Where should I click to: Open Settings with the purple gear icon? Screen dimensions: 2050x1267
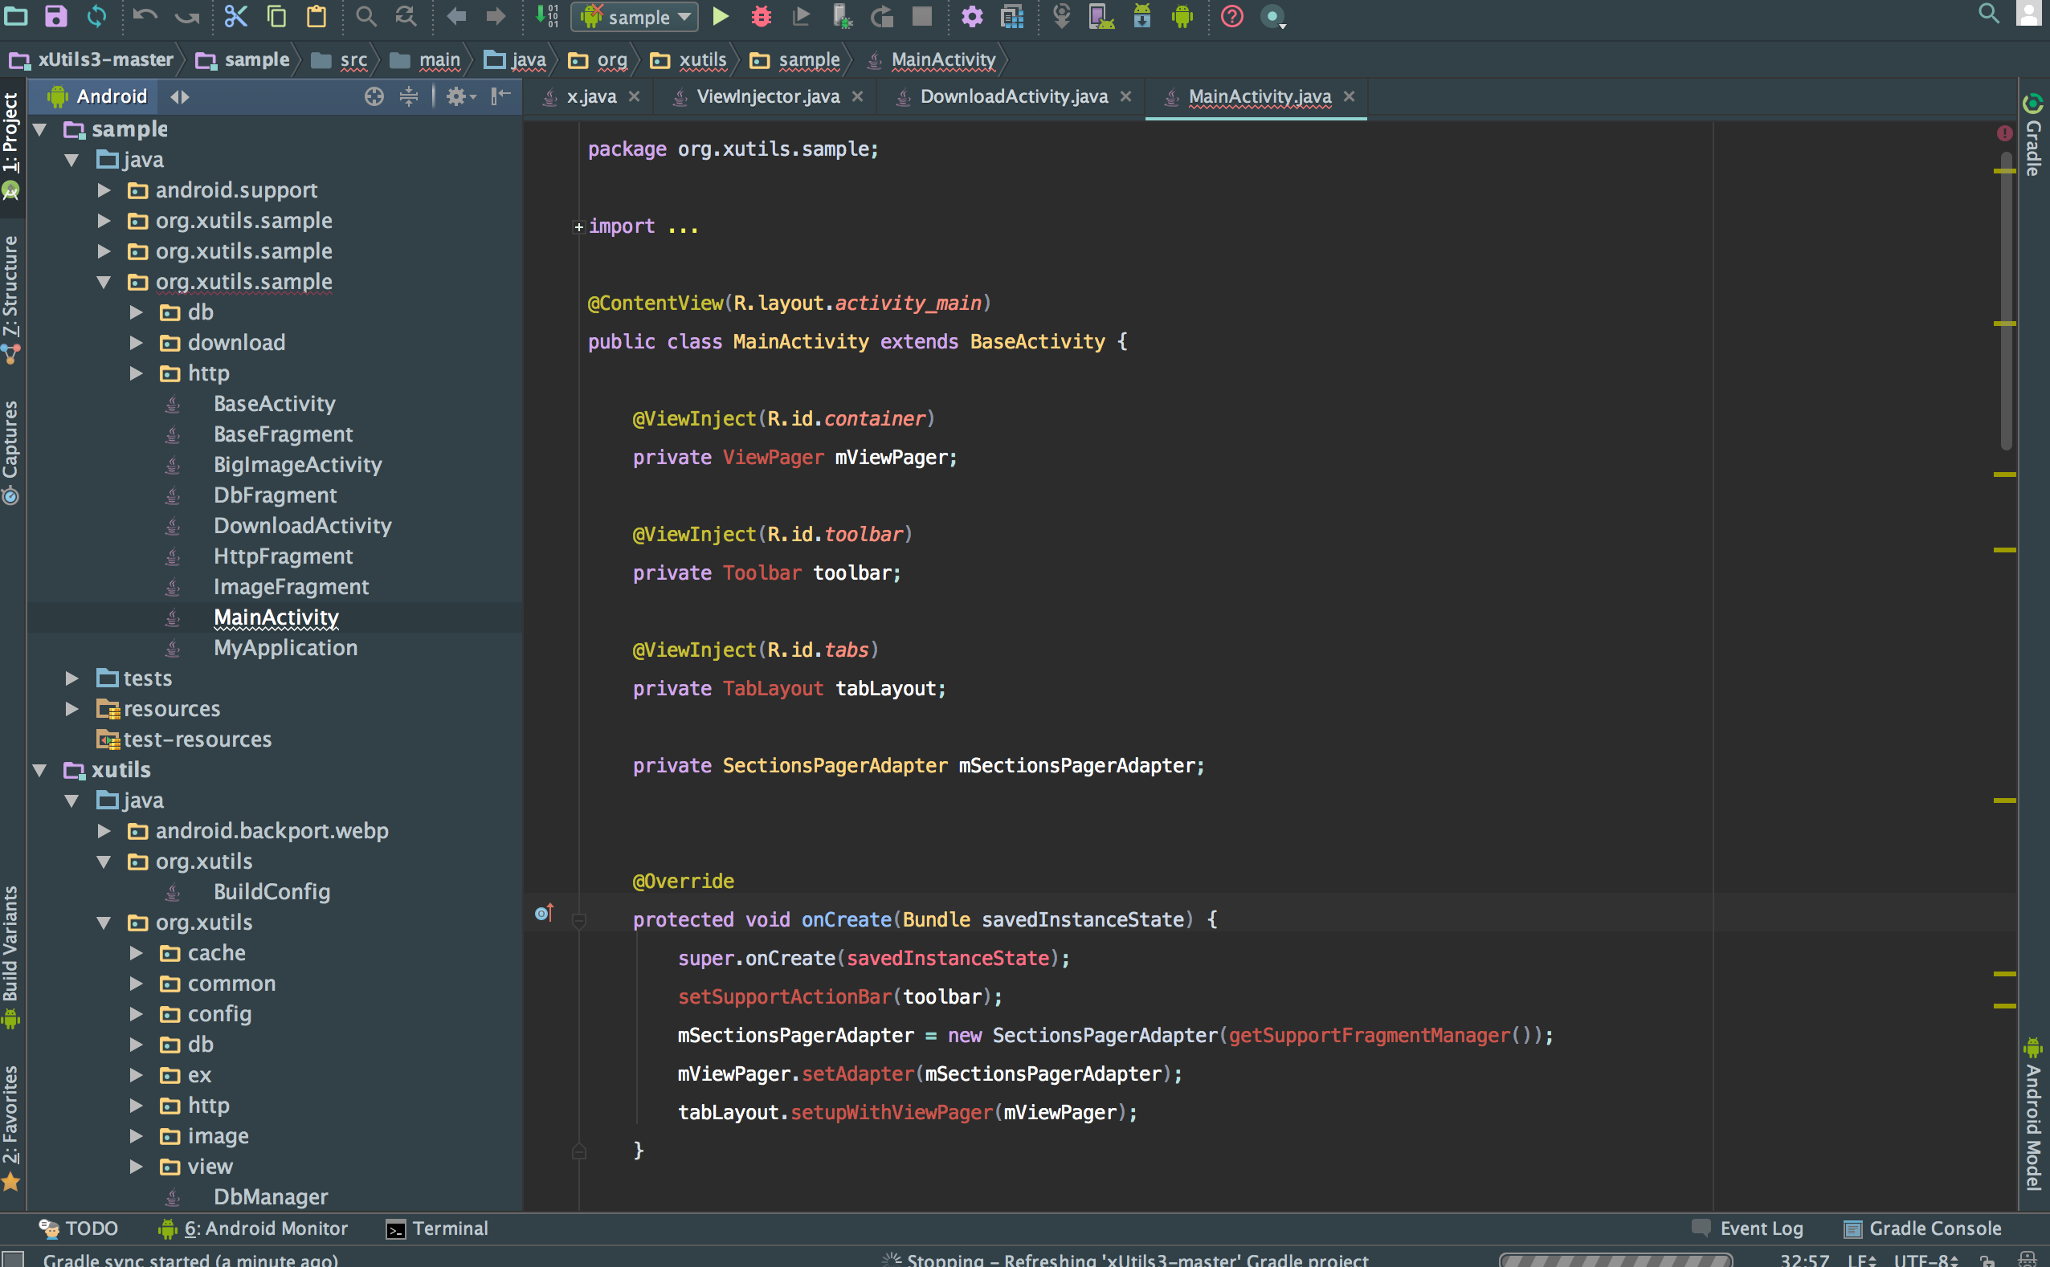tap(972, 16)
